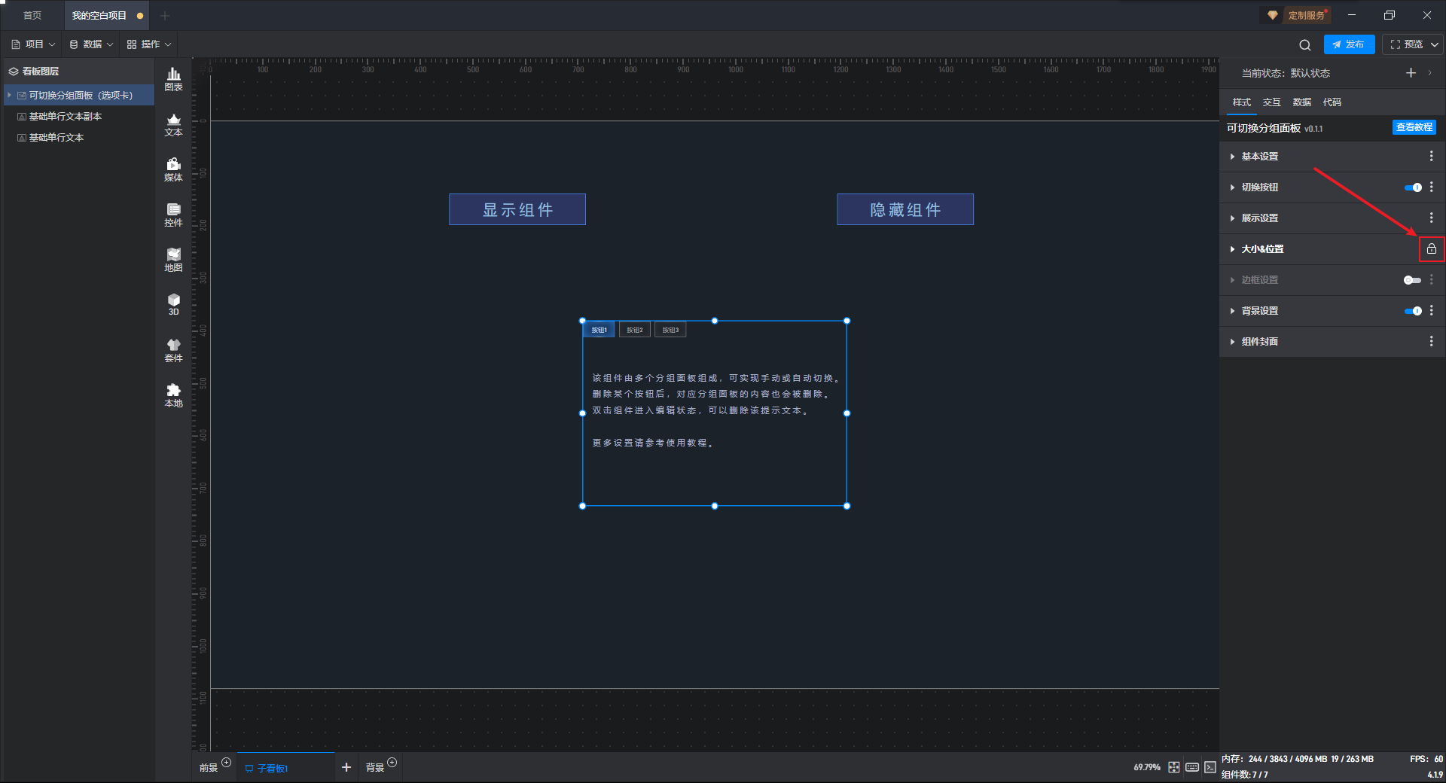
Task: Open more options for 组件封面
Action: (1432, 341)
